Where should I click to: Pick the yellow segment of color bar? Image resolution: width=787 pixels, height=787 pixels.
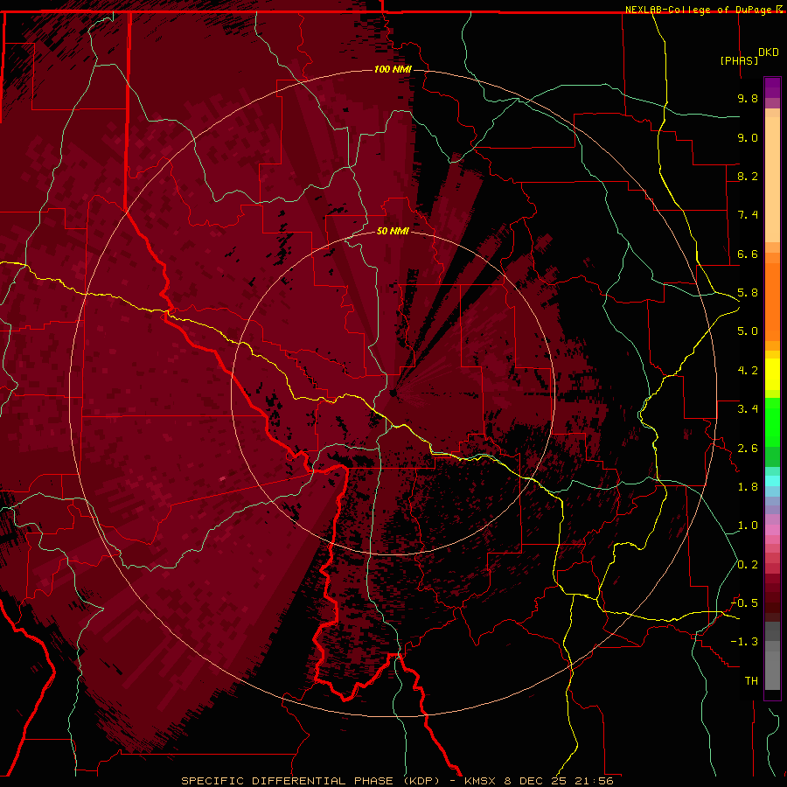[x=772, y=374]
